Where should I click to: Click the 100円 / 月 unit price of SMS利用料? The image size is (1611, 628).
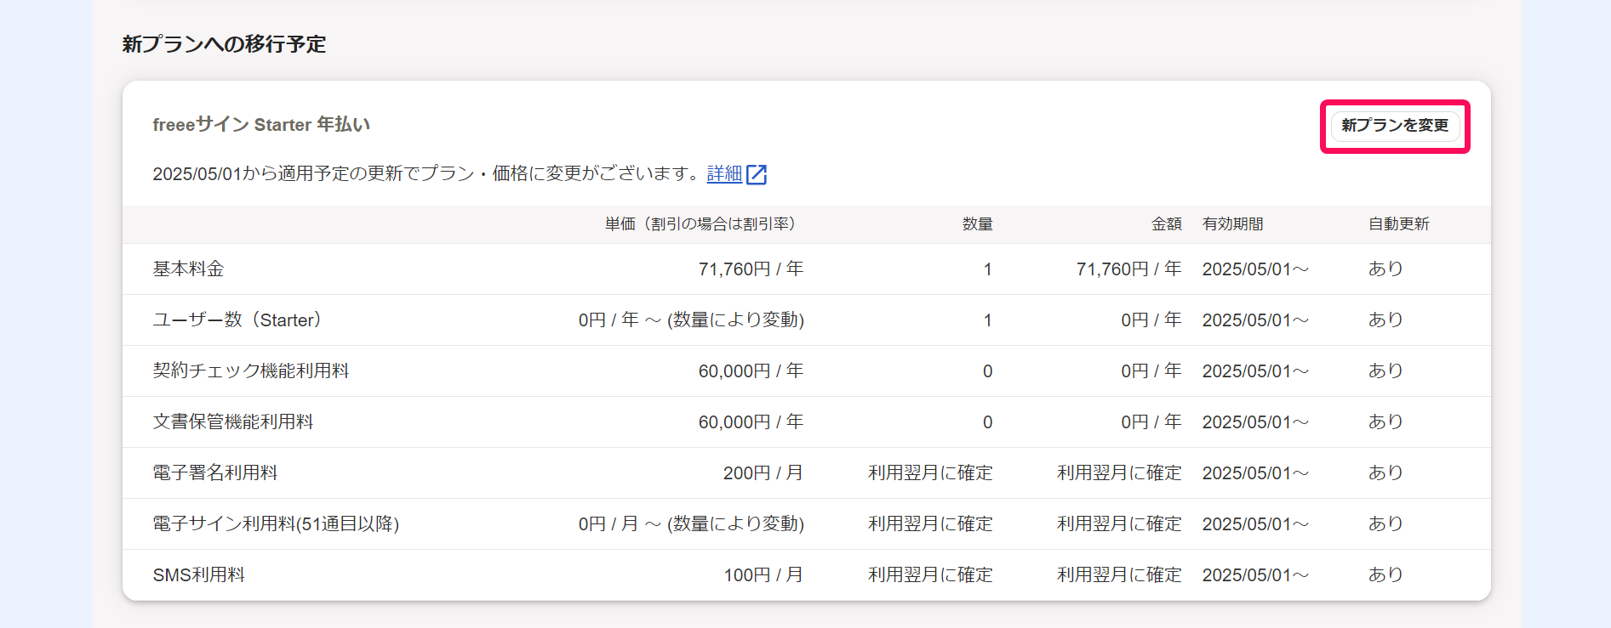click(x=763, y=575)
